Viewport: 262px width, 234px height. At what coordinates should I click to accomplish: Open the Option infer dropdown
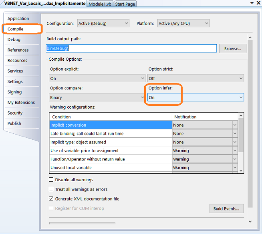195,97
